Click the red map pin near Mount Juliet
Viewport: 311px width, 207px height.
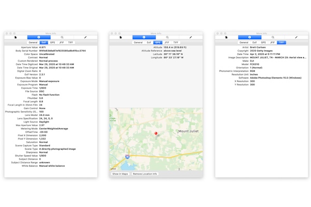tap(156, 134)
